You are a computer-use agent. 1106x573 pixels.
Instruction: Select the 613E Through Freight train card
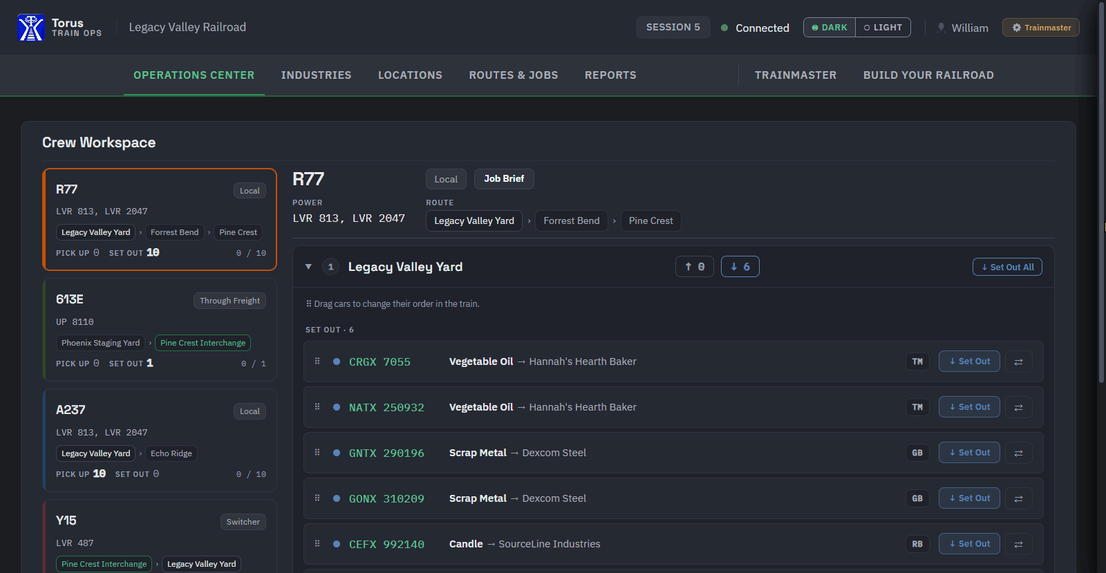pos(160,330)
